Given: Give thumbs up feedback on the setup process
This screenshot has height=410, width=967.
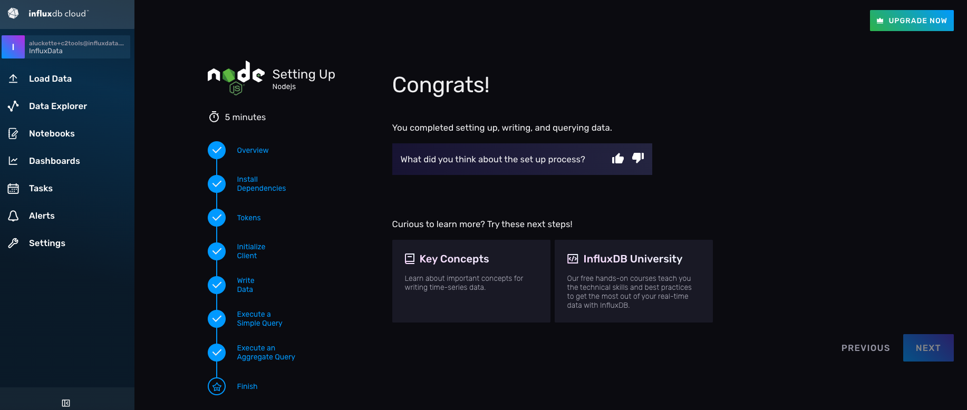Looking at the screenshot, I should point(617,158).
